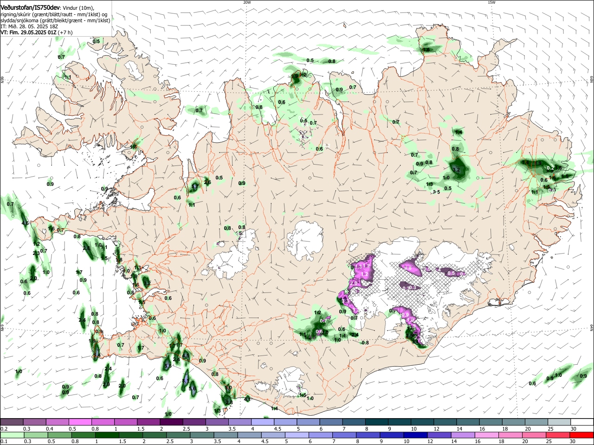This screenshot has height=445, width=594.
Task: Click the IT: Mið. 28. 05. 2025 18Z line
Action: (x=29, y=26)
